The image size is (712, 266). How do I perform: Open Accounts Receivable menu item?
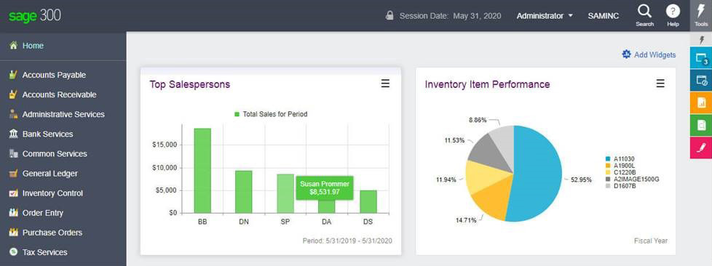[x=60, y=94]
